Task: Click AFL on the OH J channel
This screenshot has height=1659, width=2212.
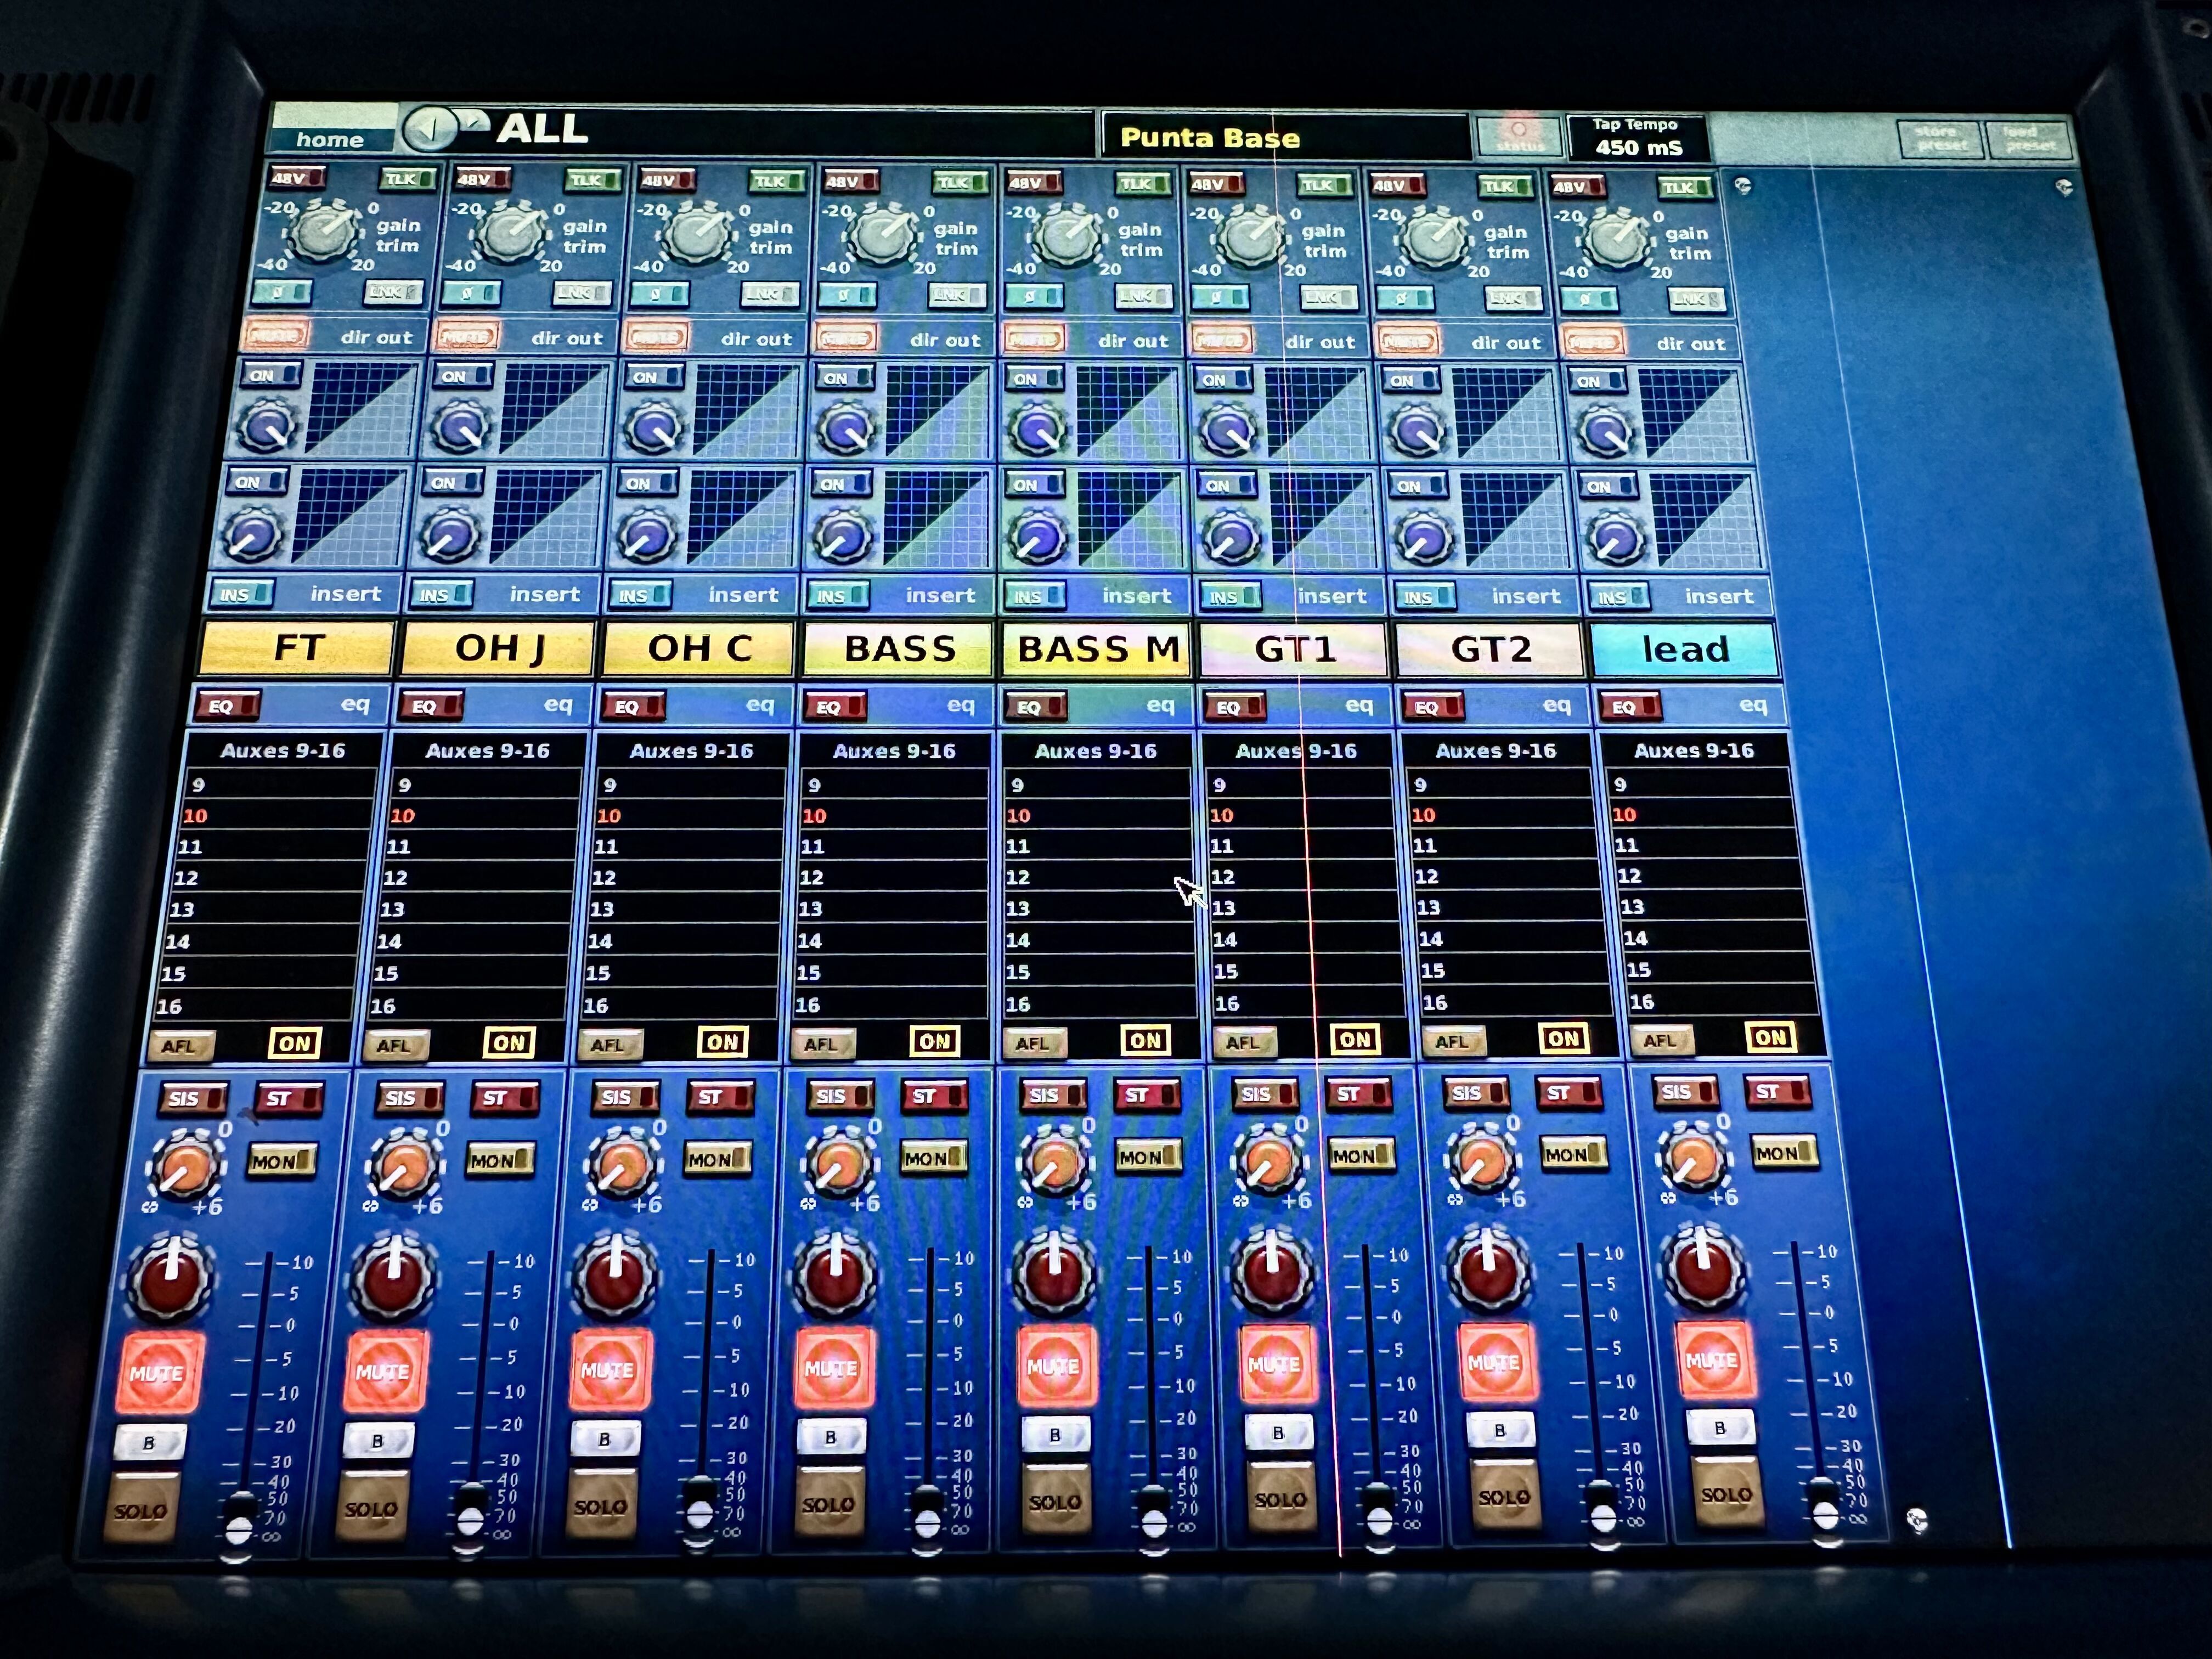Action: point(396,1045)
